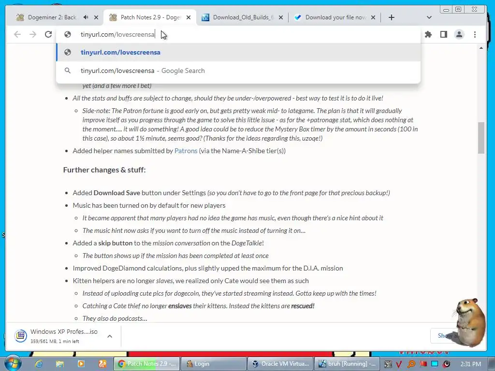495x371 pixels.
Task: Choose the Google Search suggestion row
Action: point(238,71)
